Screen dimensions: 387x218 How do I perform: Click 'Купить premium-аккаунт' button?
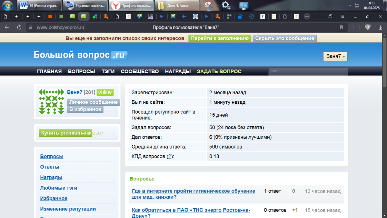(65, 133)
